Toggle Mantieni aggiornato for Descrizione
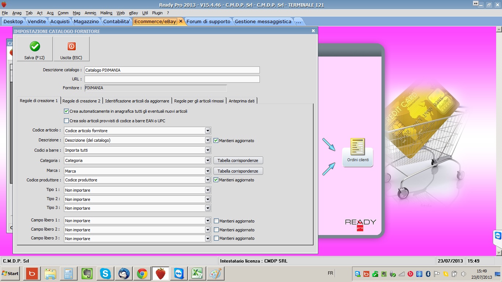The height and width of the screenshot is (282, 502). (216, 140)
